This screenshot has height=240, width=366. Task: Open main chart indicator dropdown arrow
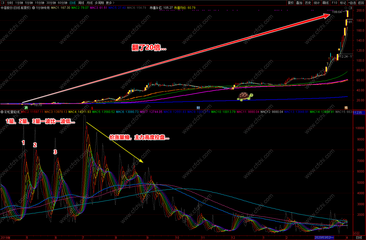(34, 8)
